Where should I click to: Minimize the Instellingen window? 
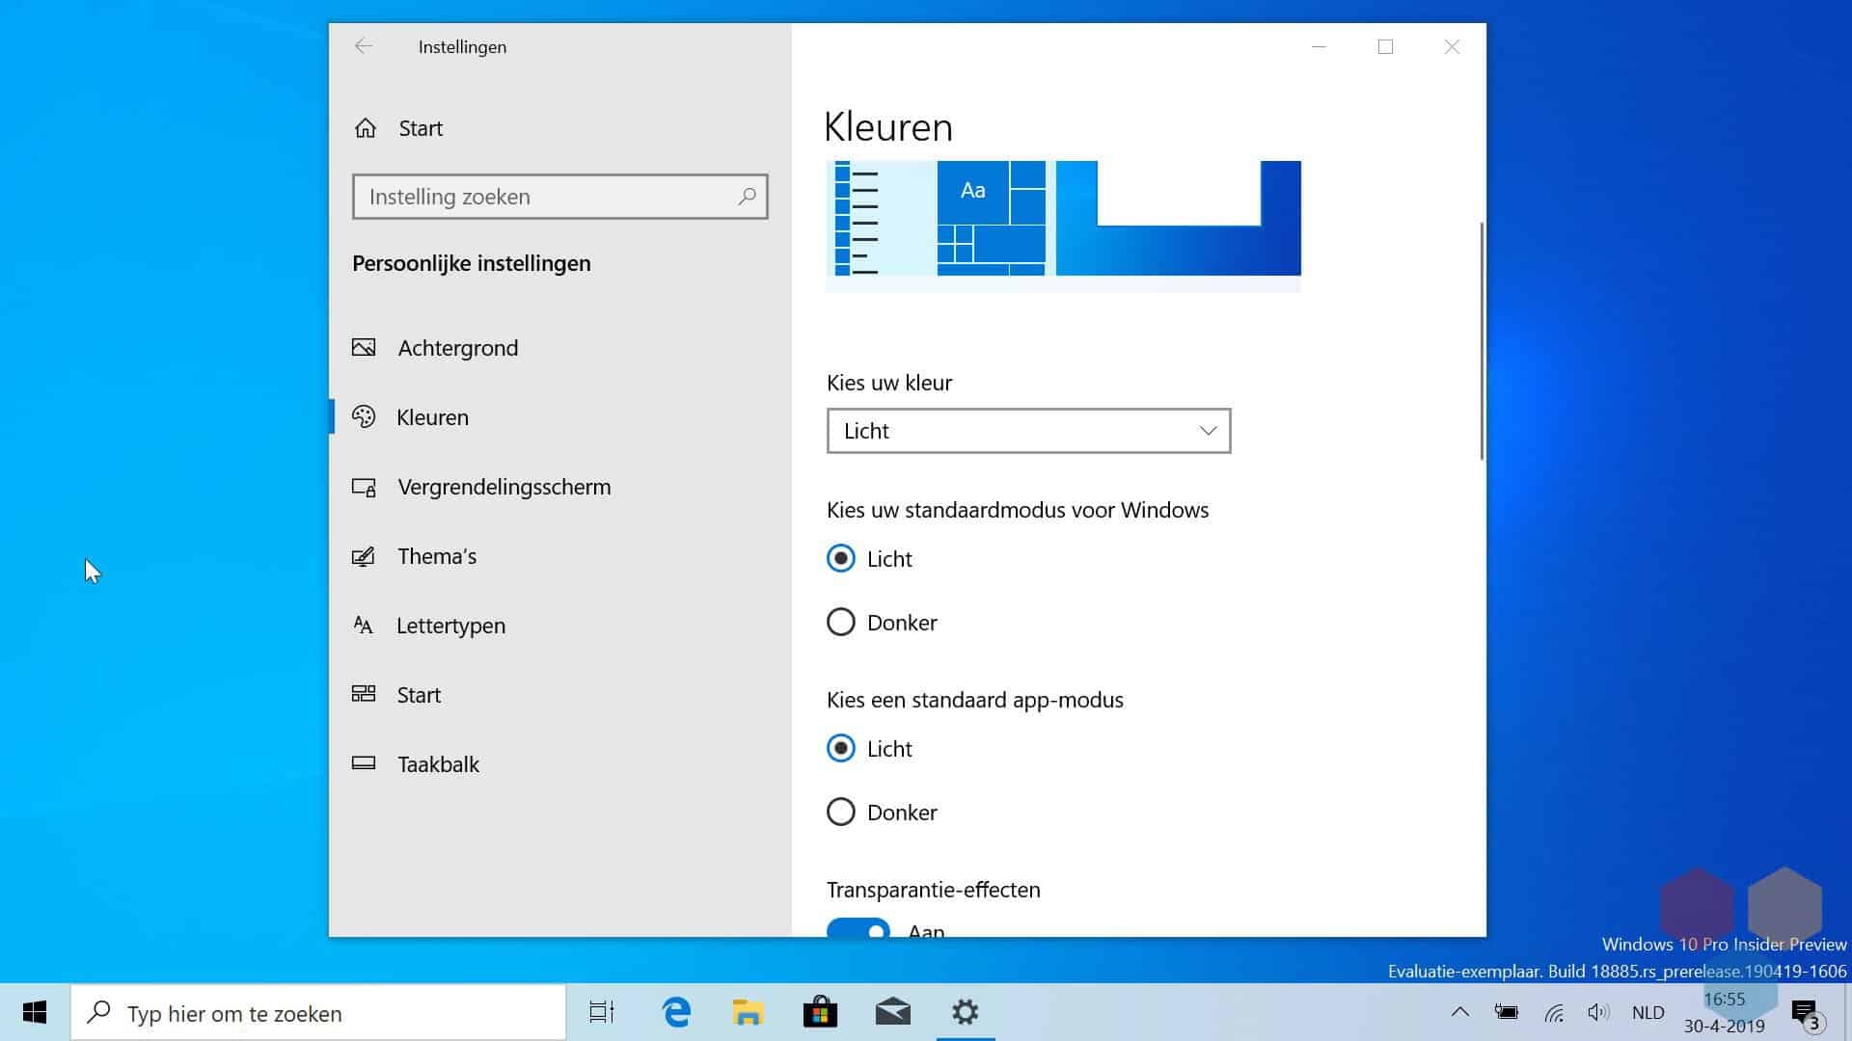point(1319,46)
